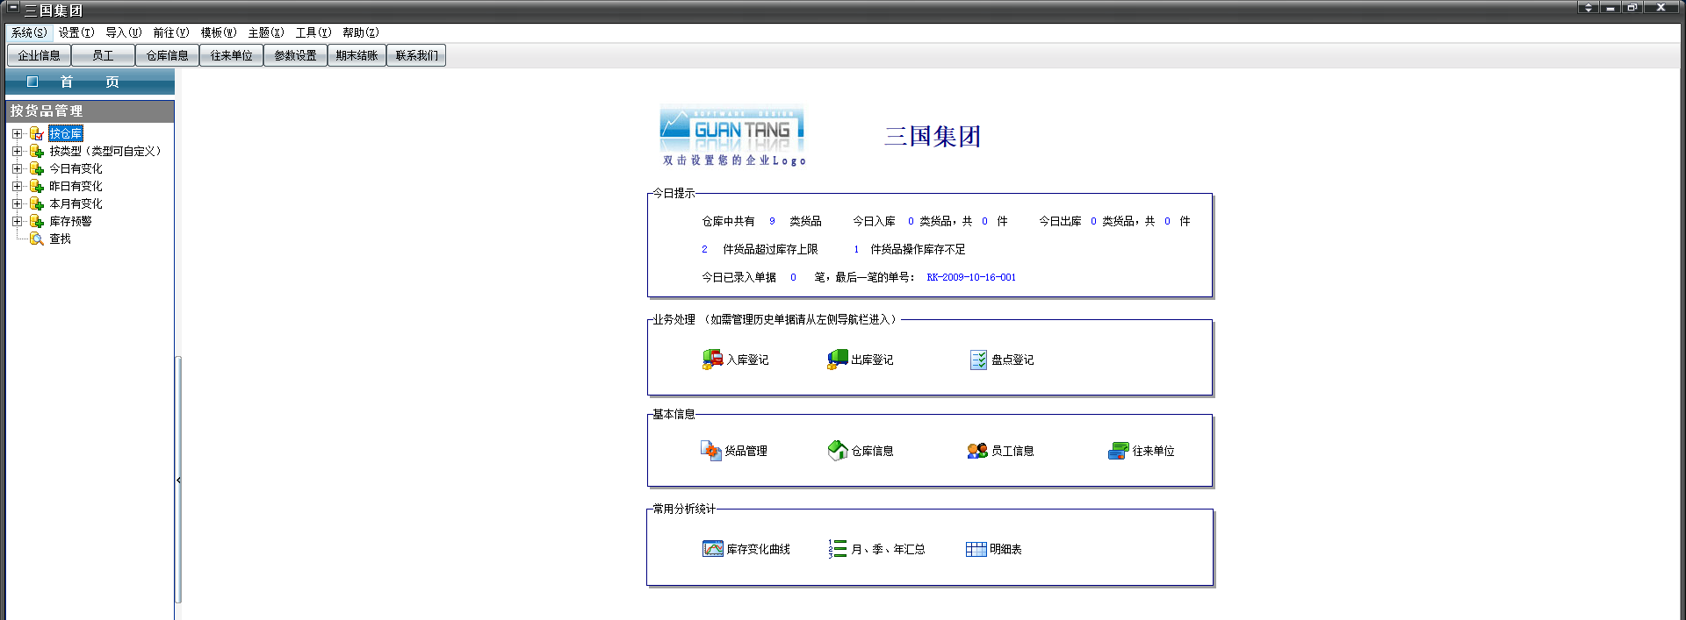Viewport: 1686px width, 620px height.
Task: Click the warehouse goods count 9
Action: pos(772,221)
